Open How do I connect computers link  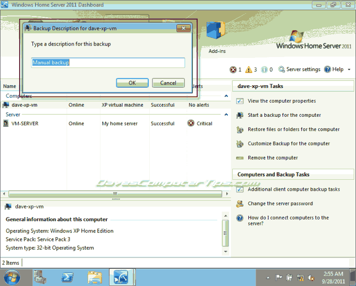click(x=288, y=220)
